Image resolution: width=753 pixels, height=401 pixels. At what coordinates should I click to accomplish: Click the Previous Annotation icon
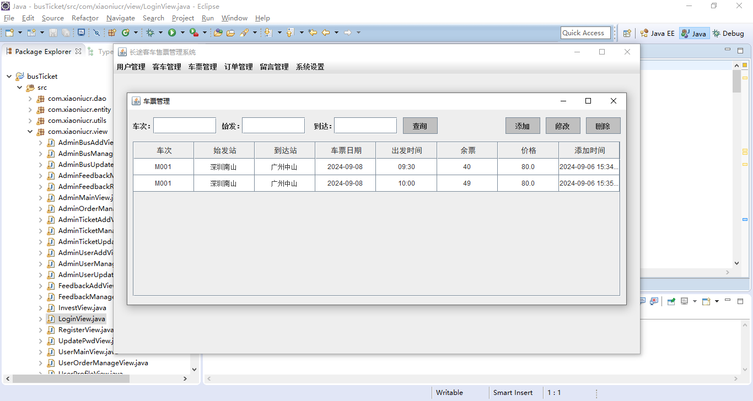tap(291, 33)
